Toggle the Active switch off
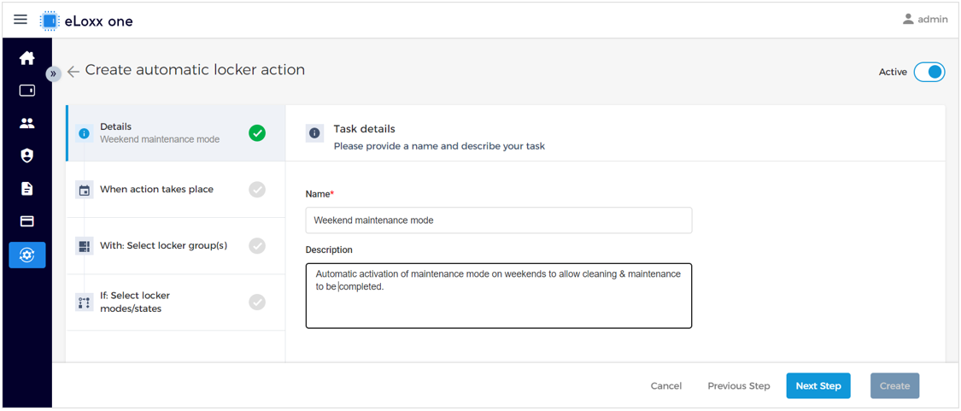Viewport: 961px width, 411px height. tap(929, 72)
